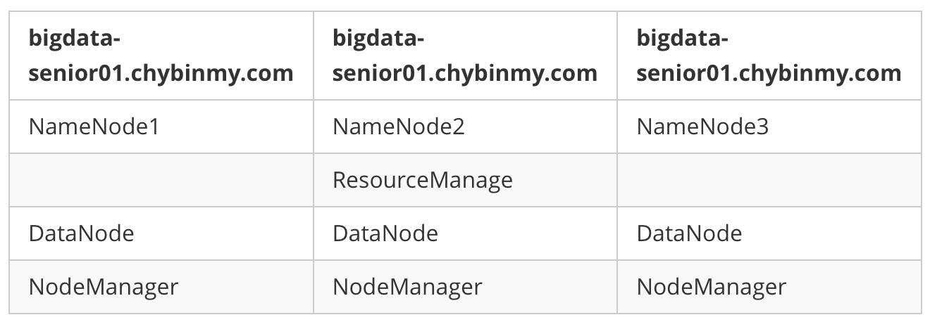Image resolution: width=930 pixels, height=322 pixels.
Task: Click the header cell above NameNode2
Action: point(465,56)
